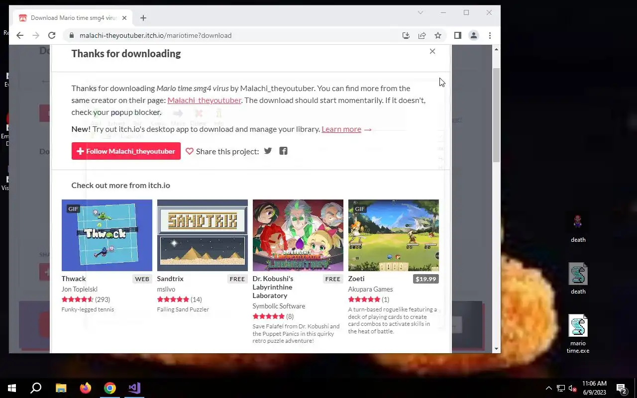The image size is (637, 398).
Task: Select the Download Mario time smg4 tab
Action: point(73,18)
